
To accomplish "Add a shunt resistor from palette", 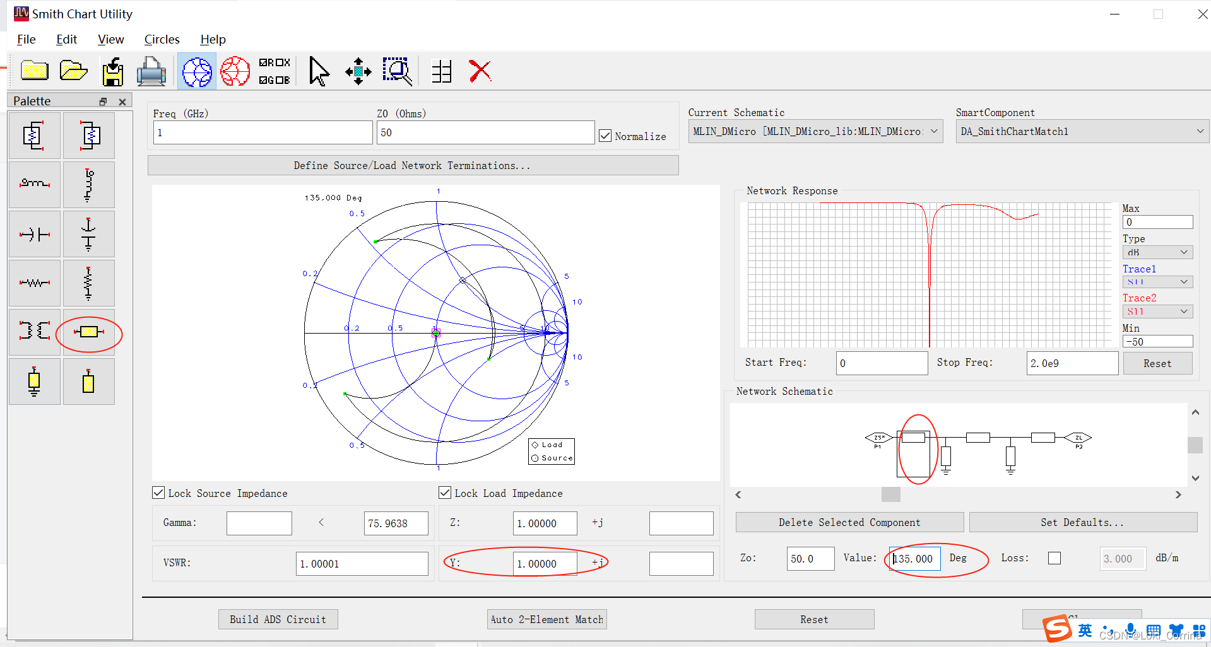I will point(89,283).
